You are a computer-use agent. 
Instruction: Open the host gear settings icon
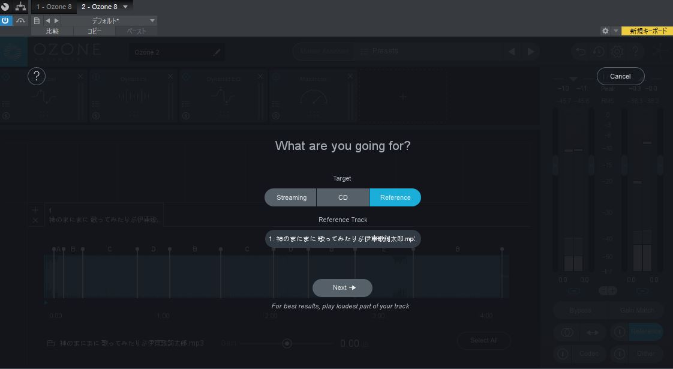605,31
